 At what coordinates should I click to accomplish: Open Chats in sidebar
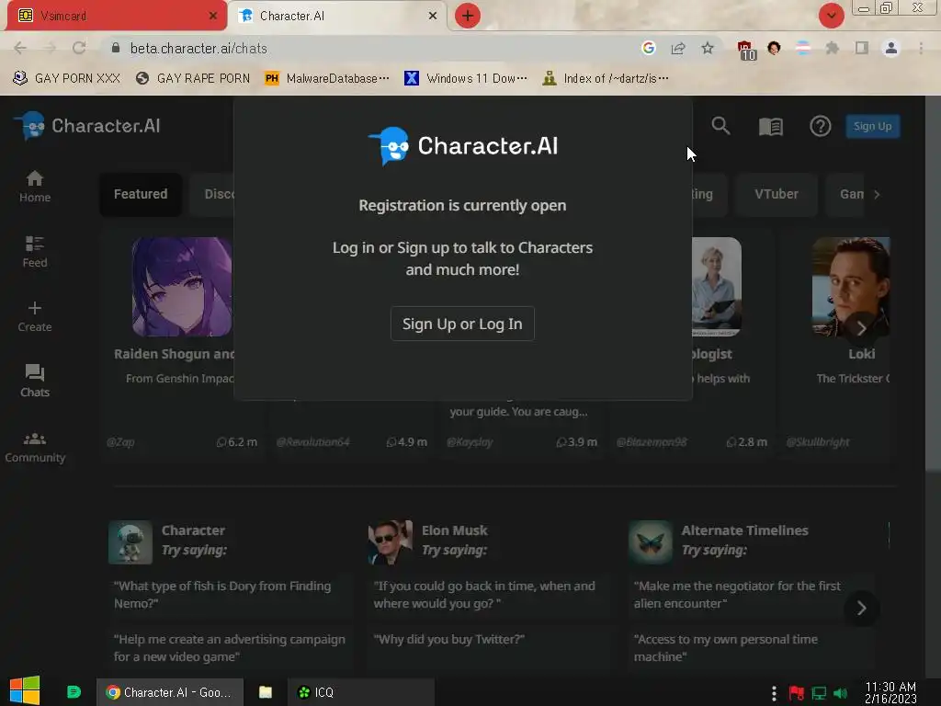(35, 381)
